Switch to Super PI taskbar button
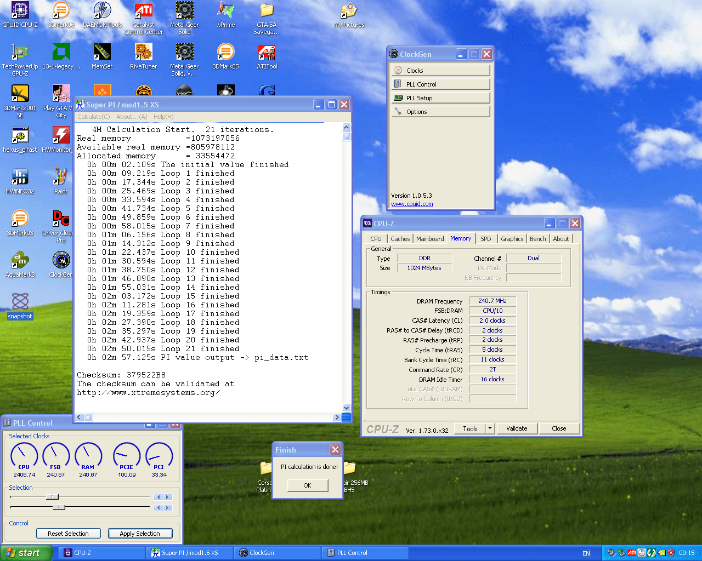The height and width of the screenshot is (561, 702). pyautogui.click(x=190, y=553)
